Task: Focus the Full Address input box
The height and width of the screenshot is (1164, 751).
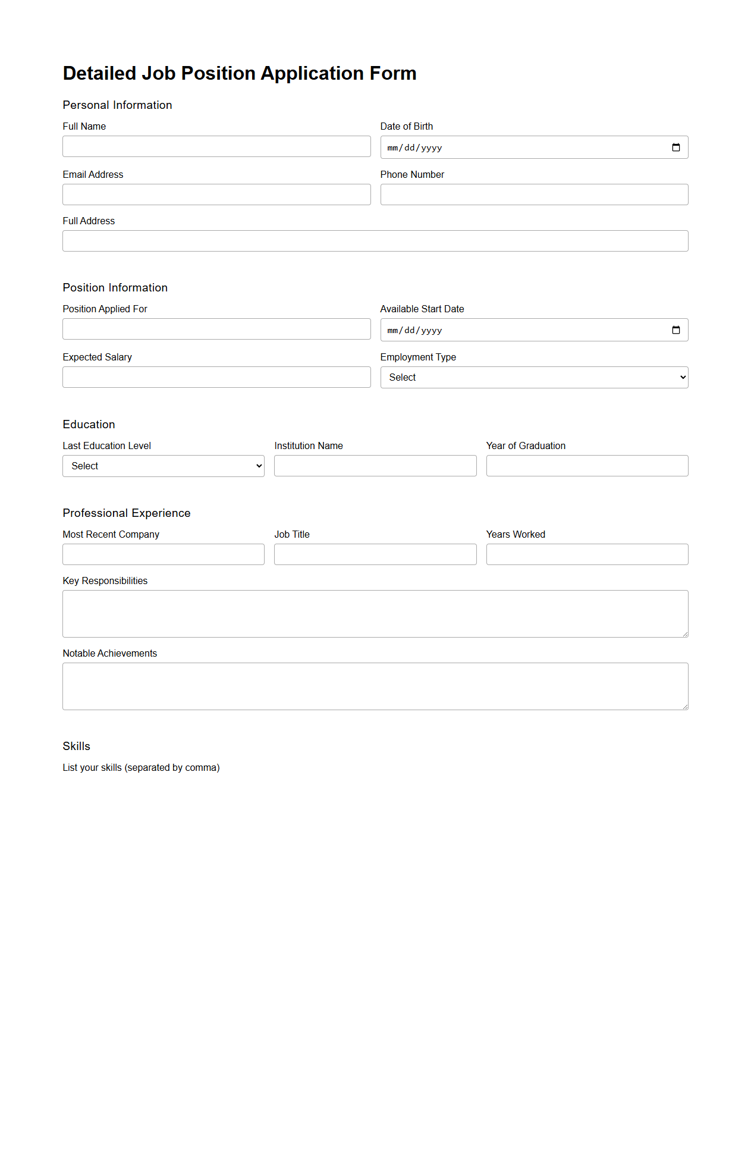Action: click(x=375, y=240)
